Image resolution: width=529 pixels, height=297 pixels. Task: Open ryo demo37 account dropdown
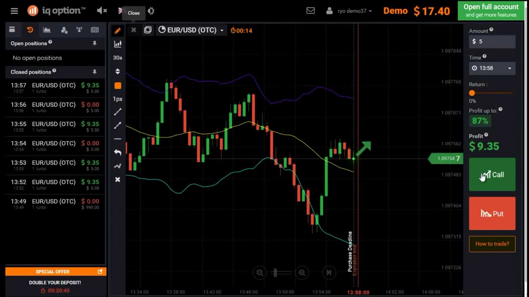(349, 11)
